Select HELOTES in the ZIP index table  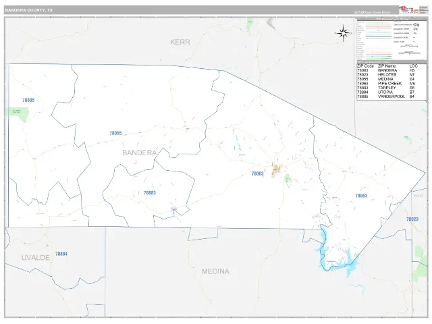click(x=387, y=75)
